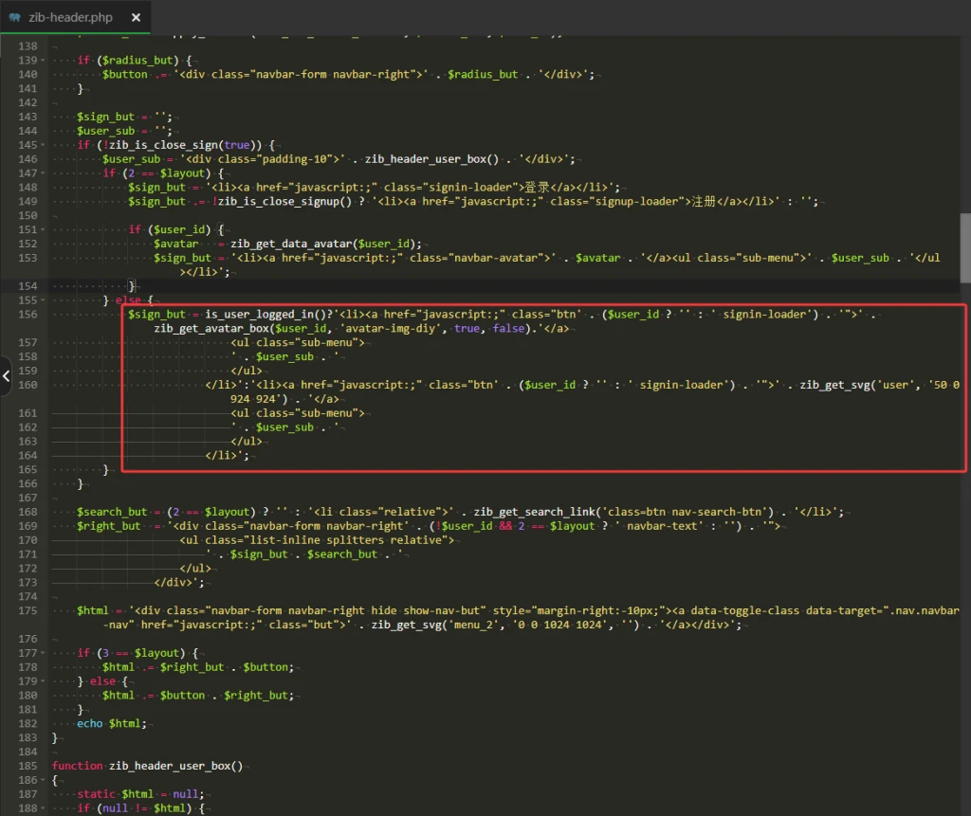Screen dimensions: 971x816
Task: Select line number 175 in the gutter
Action: (27, 611)
